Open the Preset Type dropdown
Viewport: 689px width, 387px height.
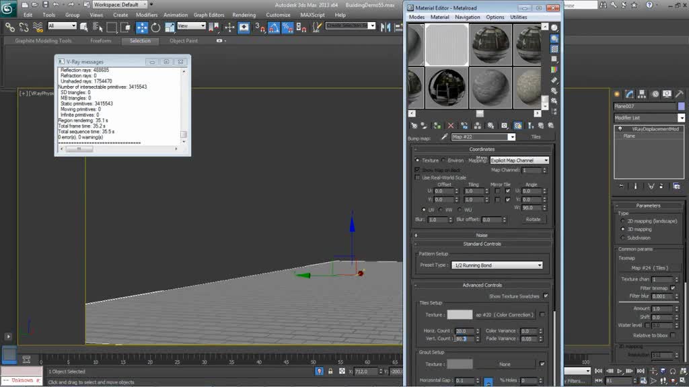(497, 265)
